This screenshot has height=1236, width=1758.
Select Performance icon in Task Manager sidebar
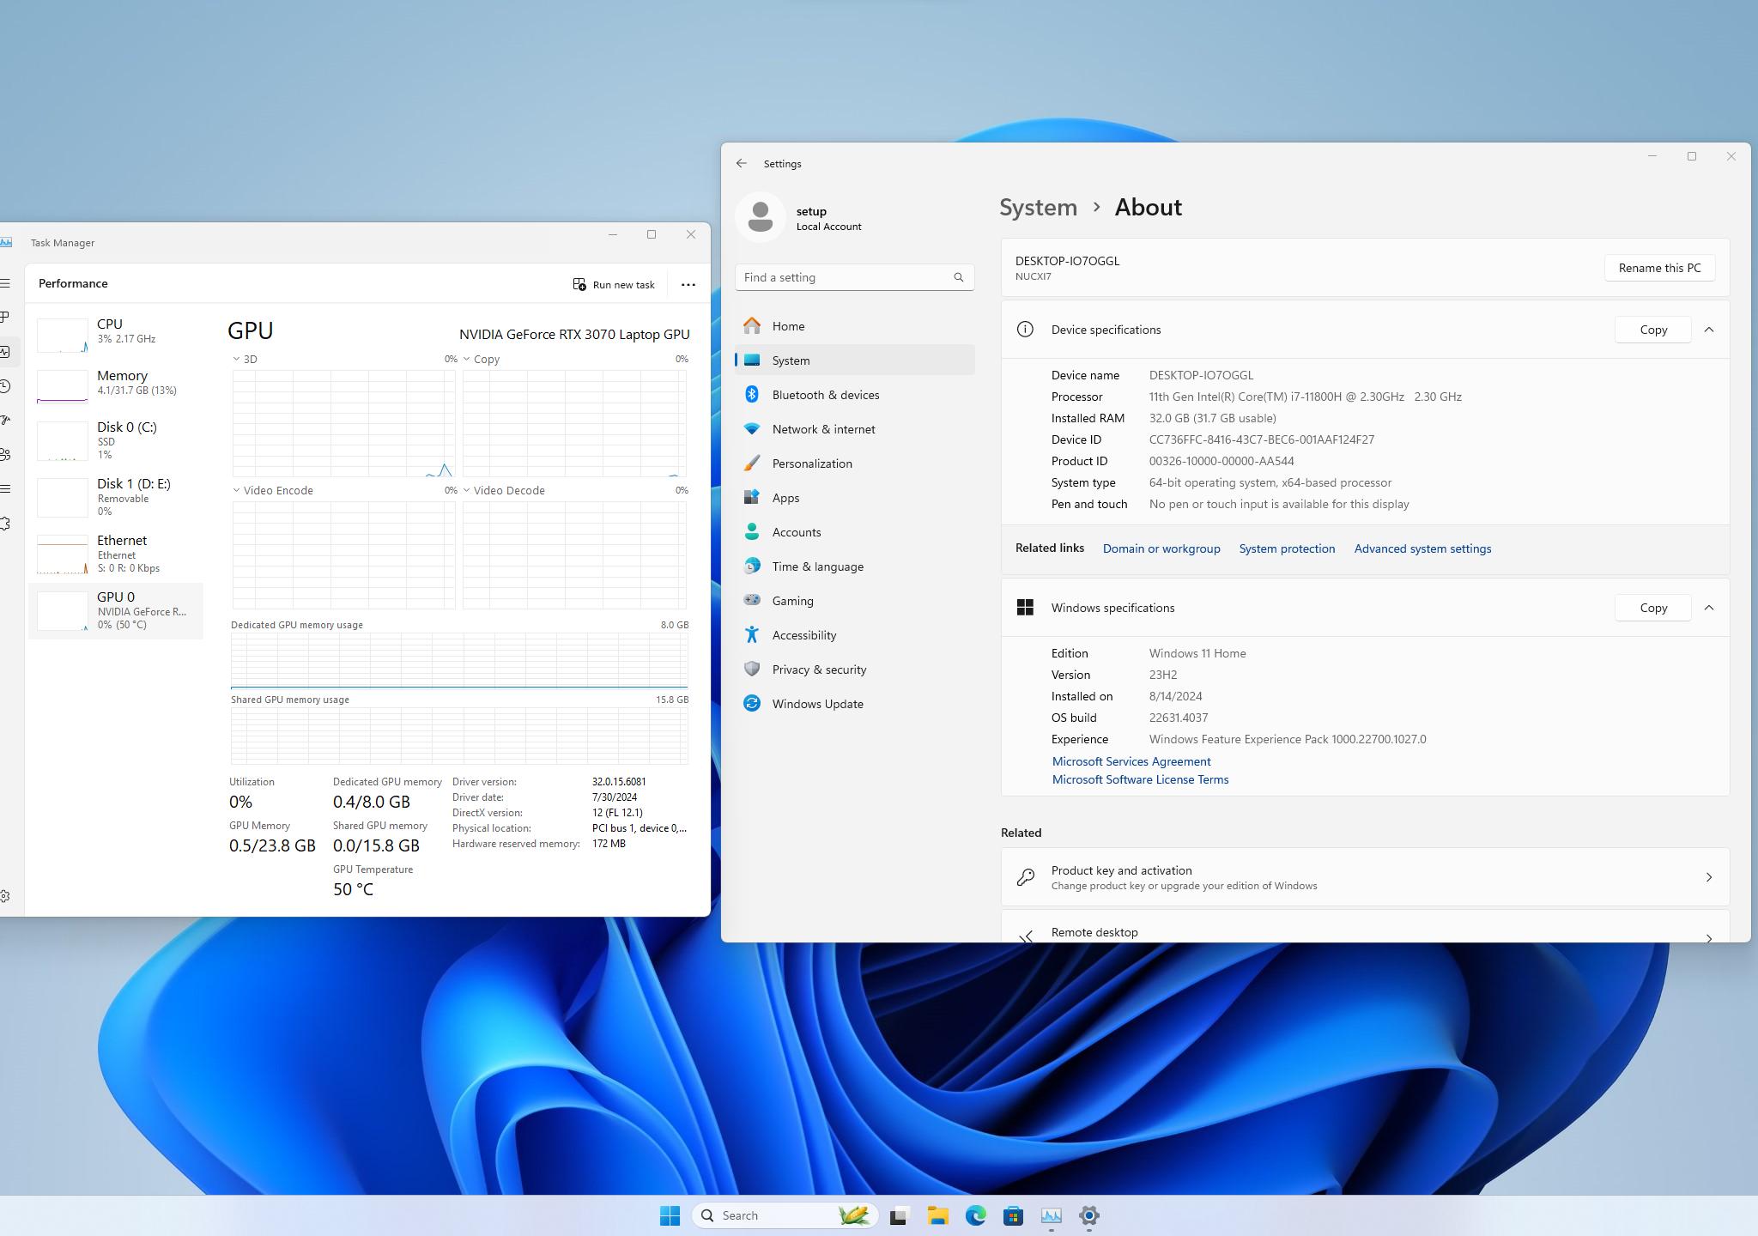click(5, 352)
